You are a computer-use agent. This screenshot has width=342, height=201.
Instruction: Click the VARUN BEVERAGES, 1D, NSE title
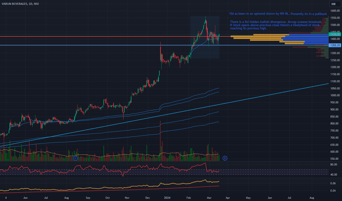(x=20, y=4)
